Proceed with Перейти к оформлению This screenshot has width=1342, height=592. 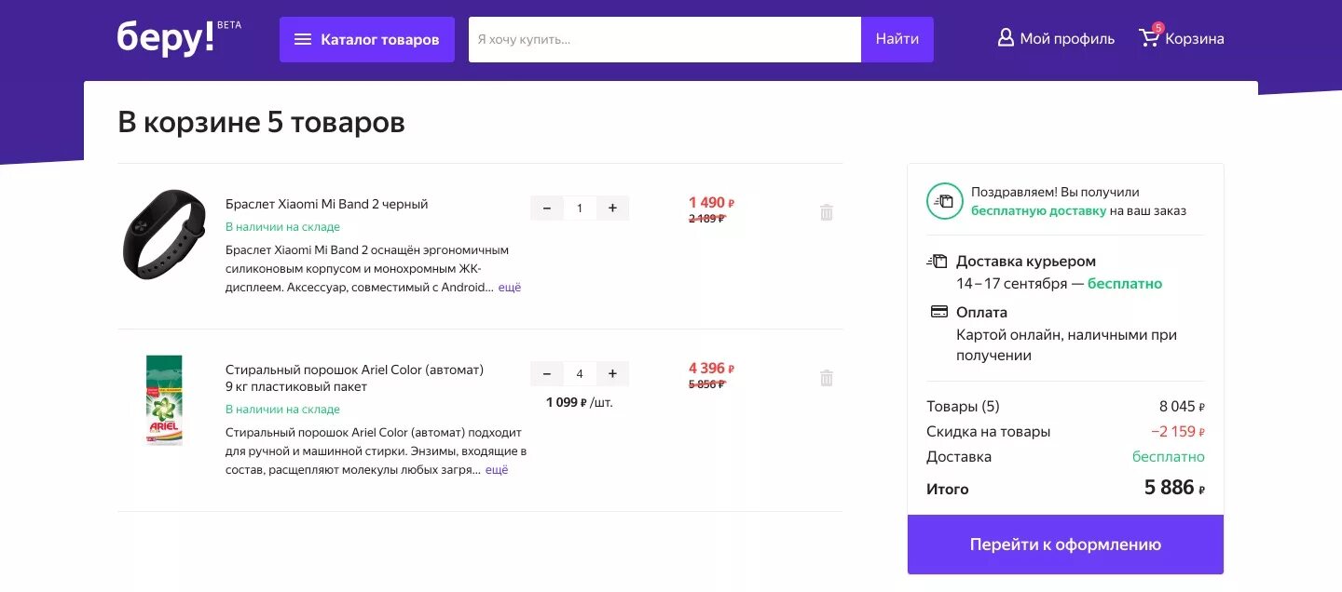point(1065,545)
